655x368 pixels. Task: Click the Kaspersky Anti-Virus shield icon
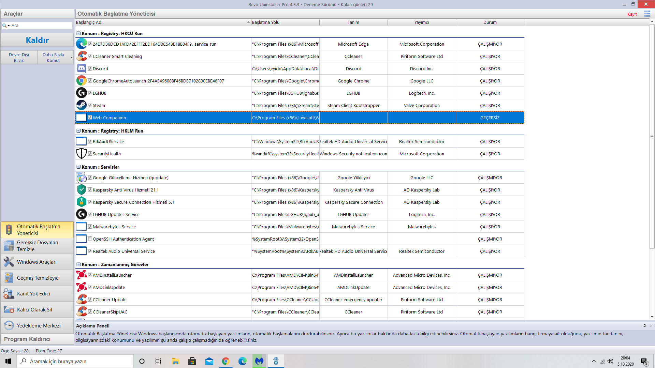point(81,190)
